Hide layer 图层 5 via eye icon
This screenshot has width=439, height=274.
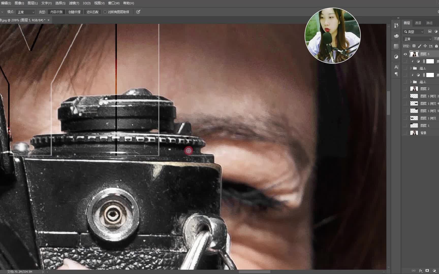(405, 54)
